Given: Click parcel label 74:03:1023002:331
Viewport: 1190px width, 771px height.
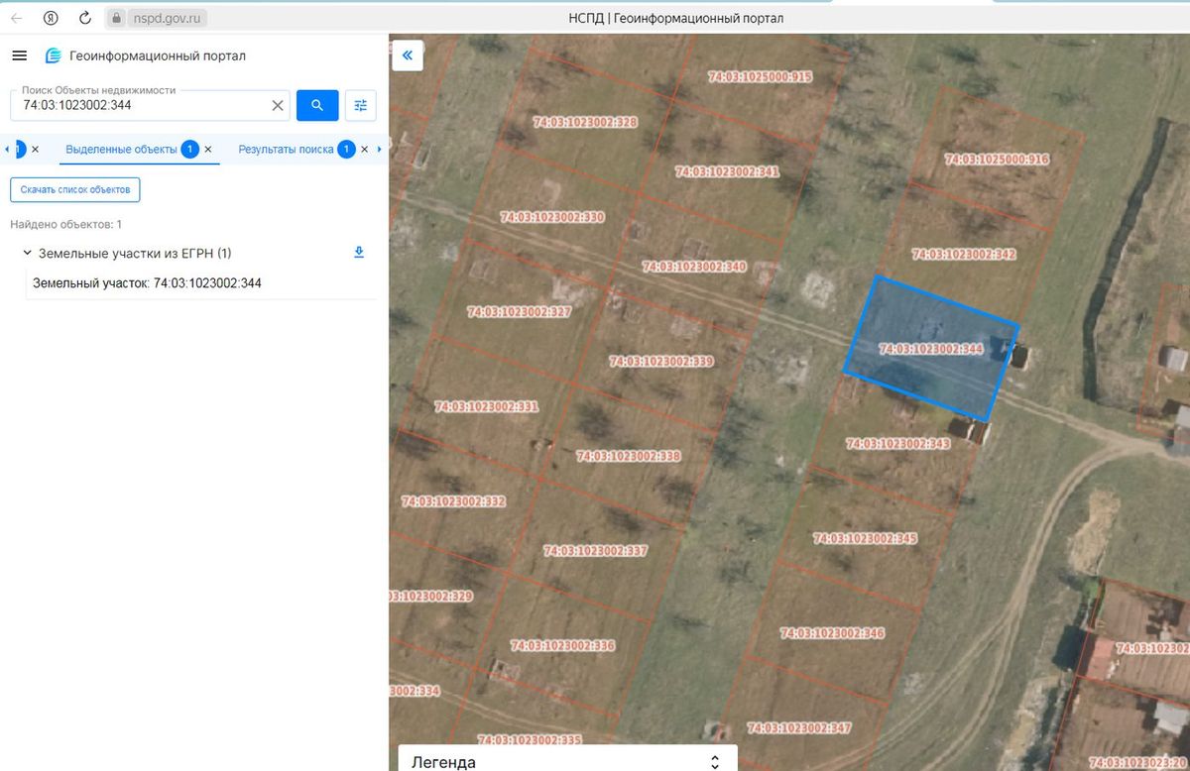Looking at the screenshot, I should point(486,407).
